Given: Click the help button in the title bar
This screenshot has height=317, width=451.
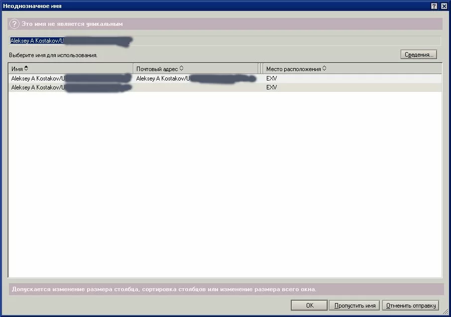Looking at the screenshot, I should click(x=435, y=5).
